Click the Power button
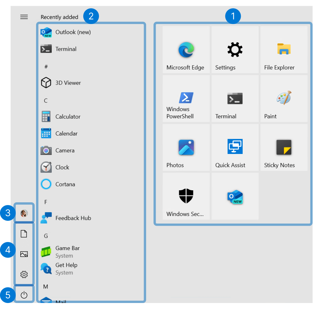The image size is (320, 311). [24, 295]
